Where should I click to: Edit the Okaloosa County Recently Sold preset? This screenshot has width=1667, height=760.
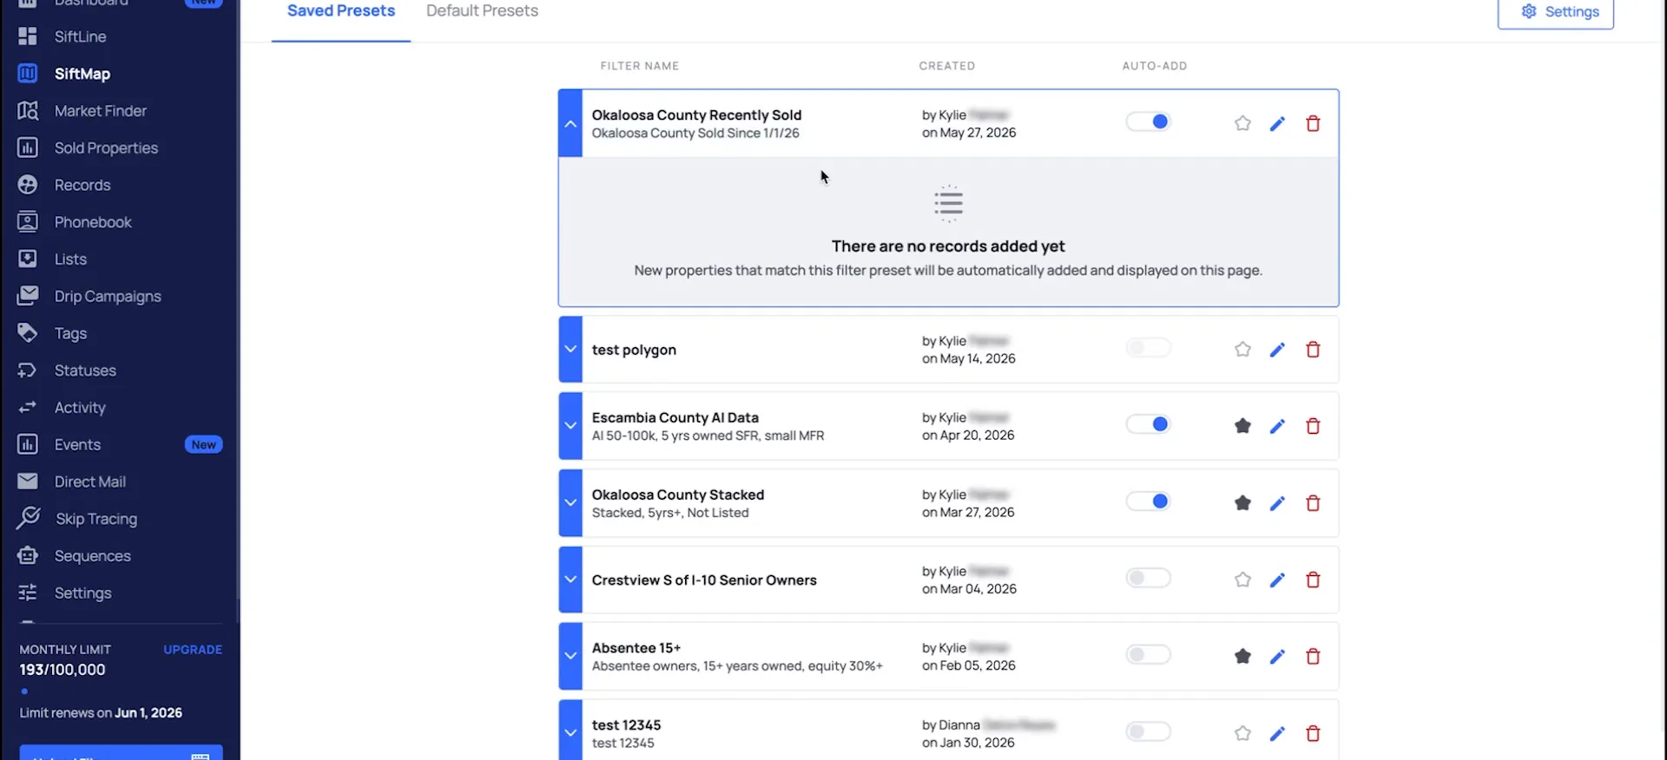(1277, 123)
